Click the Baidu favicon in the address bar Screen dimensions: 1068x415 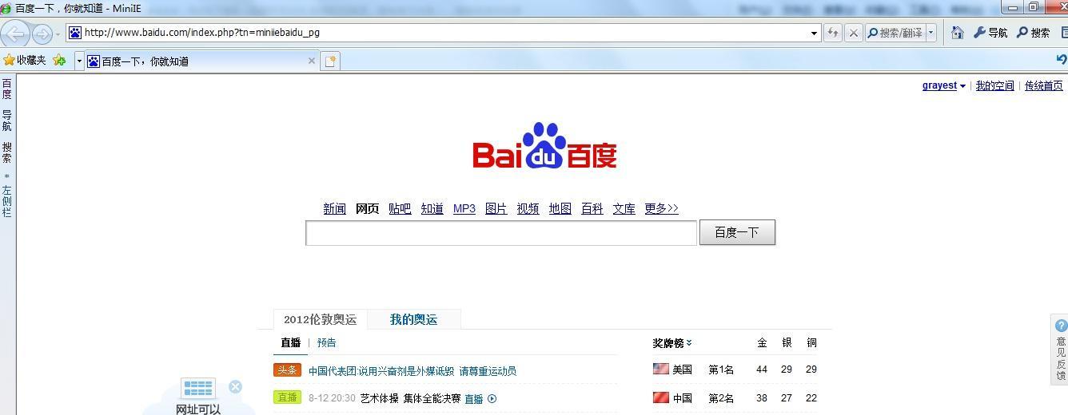tap(75, 33)
